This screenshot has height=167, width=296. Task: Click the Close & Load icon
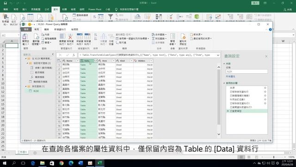click(25, 37)
